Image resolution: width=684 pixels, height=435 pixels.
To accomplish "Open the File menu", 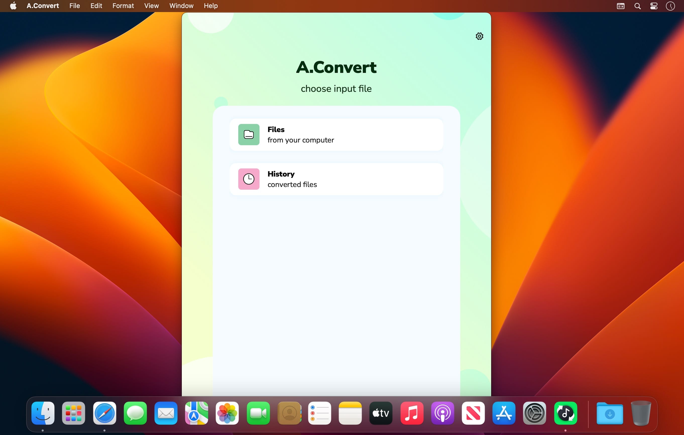I will (74, 6).
